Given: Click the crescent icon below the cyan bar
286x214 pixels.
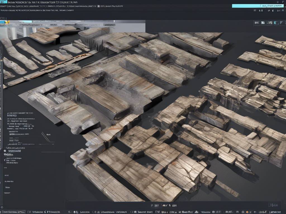Looking at the screenshot, I should point(273,11).
